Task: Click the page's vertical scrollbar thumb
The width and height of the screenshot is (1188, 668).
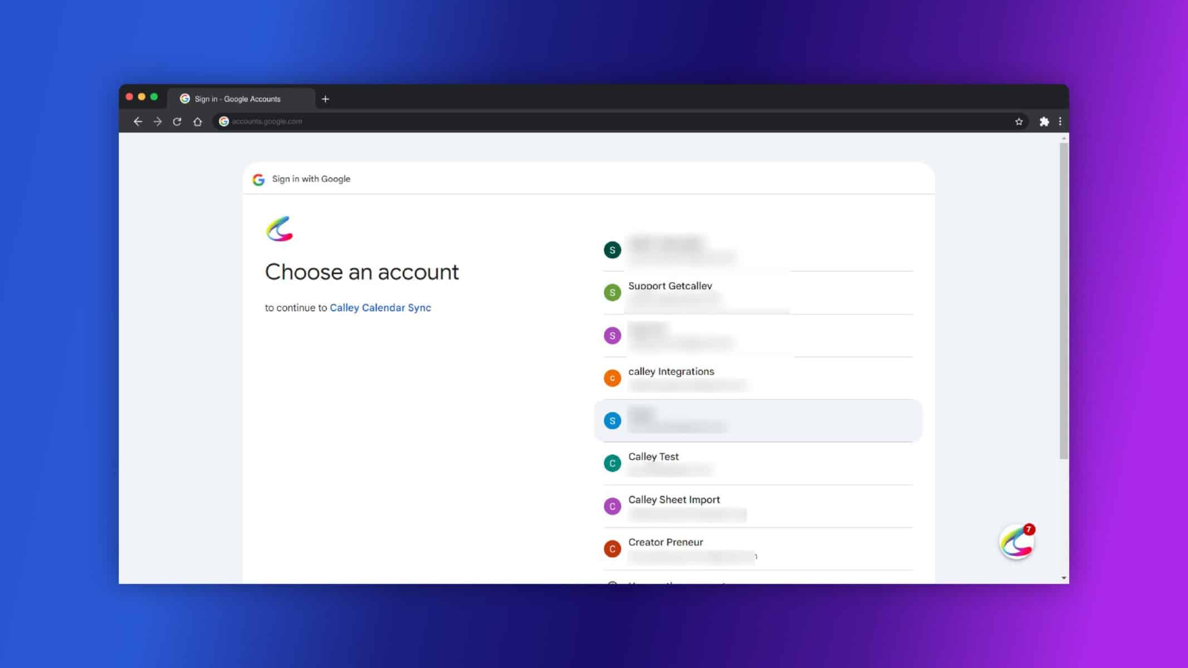Action: click(x=1064, y=301)
